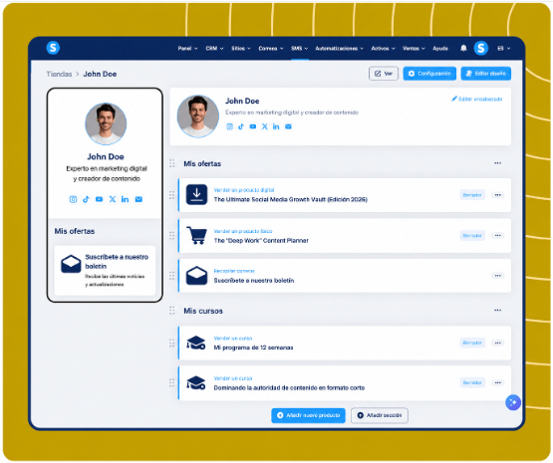Viewport: 553px width, 463px height.
Task: Grab drag handle of Mis ofertas section
Action: click(x=172, y=163)
